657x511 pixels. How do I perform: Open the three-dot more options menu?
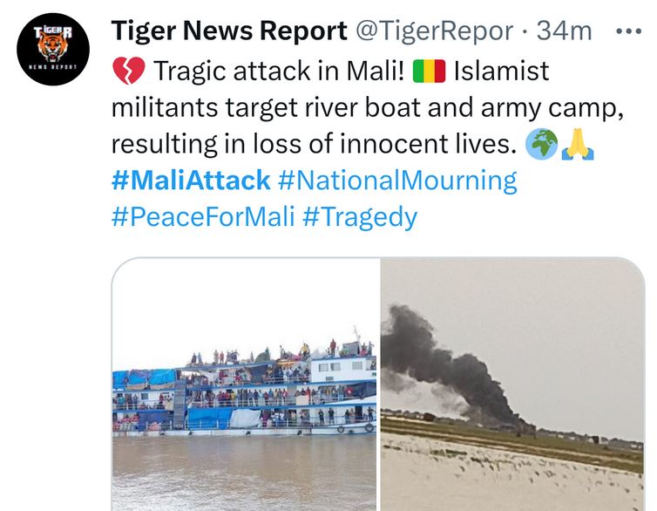tap(627, 31)
